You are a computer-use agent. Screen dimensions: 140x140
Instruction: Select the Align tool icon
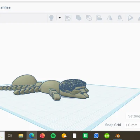tap(99, 18)
